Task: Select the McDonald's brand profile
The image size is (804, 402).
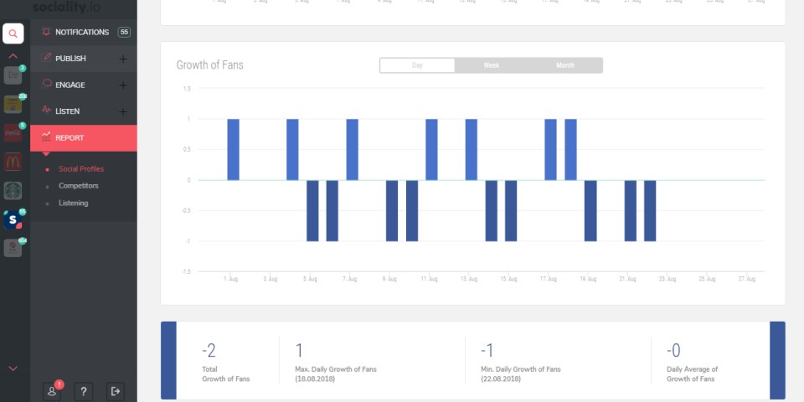Action: pos(13,162)
